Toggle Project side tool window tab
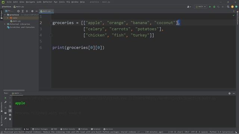The image size is (239, 134). pyautogui.click(x=1, y=15)
